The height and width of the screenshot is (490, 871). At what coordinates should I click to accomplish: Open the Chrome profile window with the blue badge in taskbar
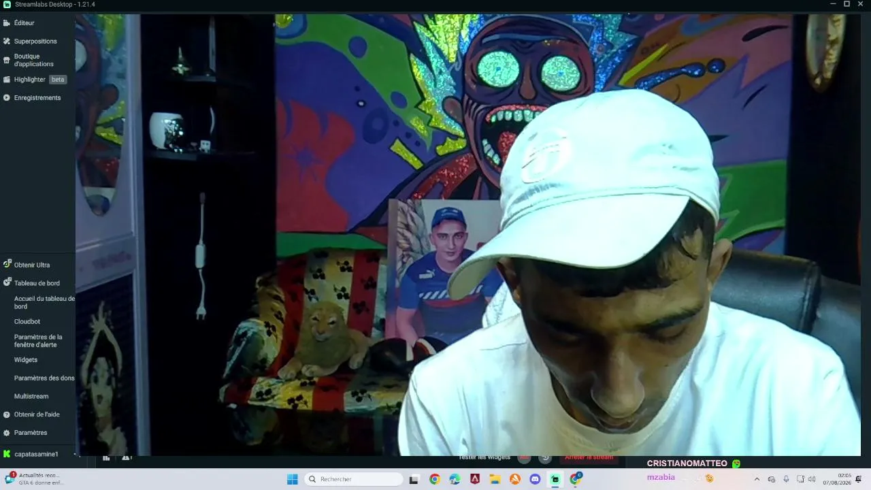point(576,479)
